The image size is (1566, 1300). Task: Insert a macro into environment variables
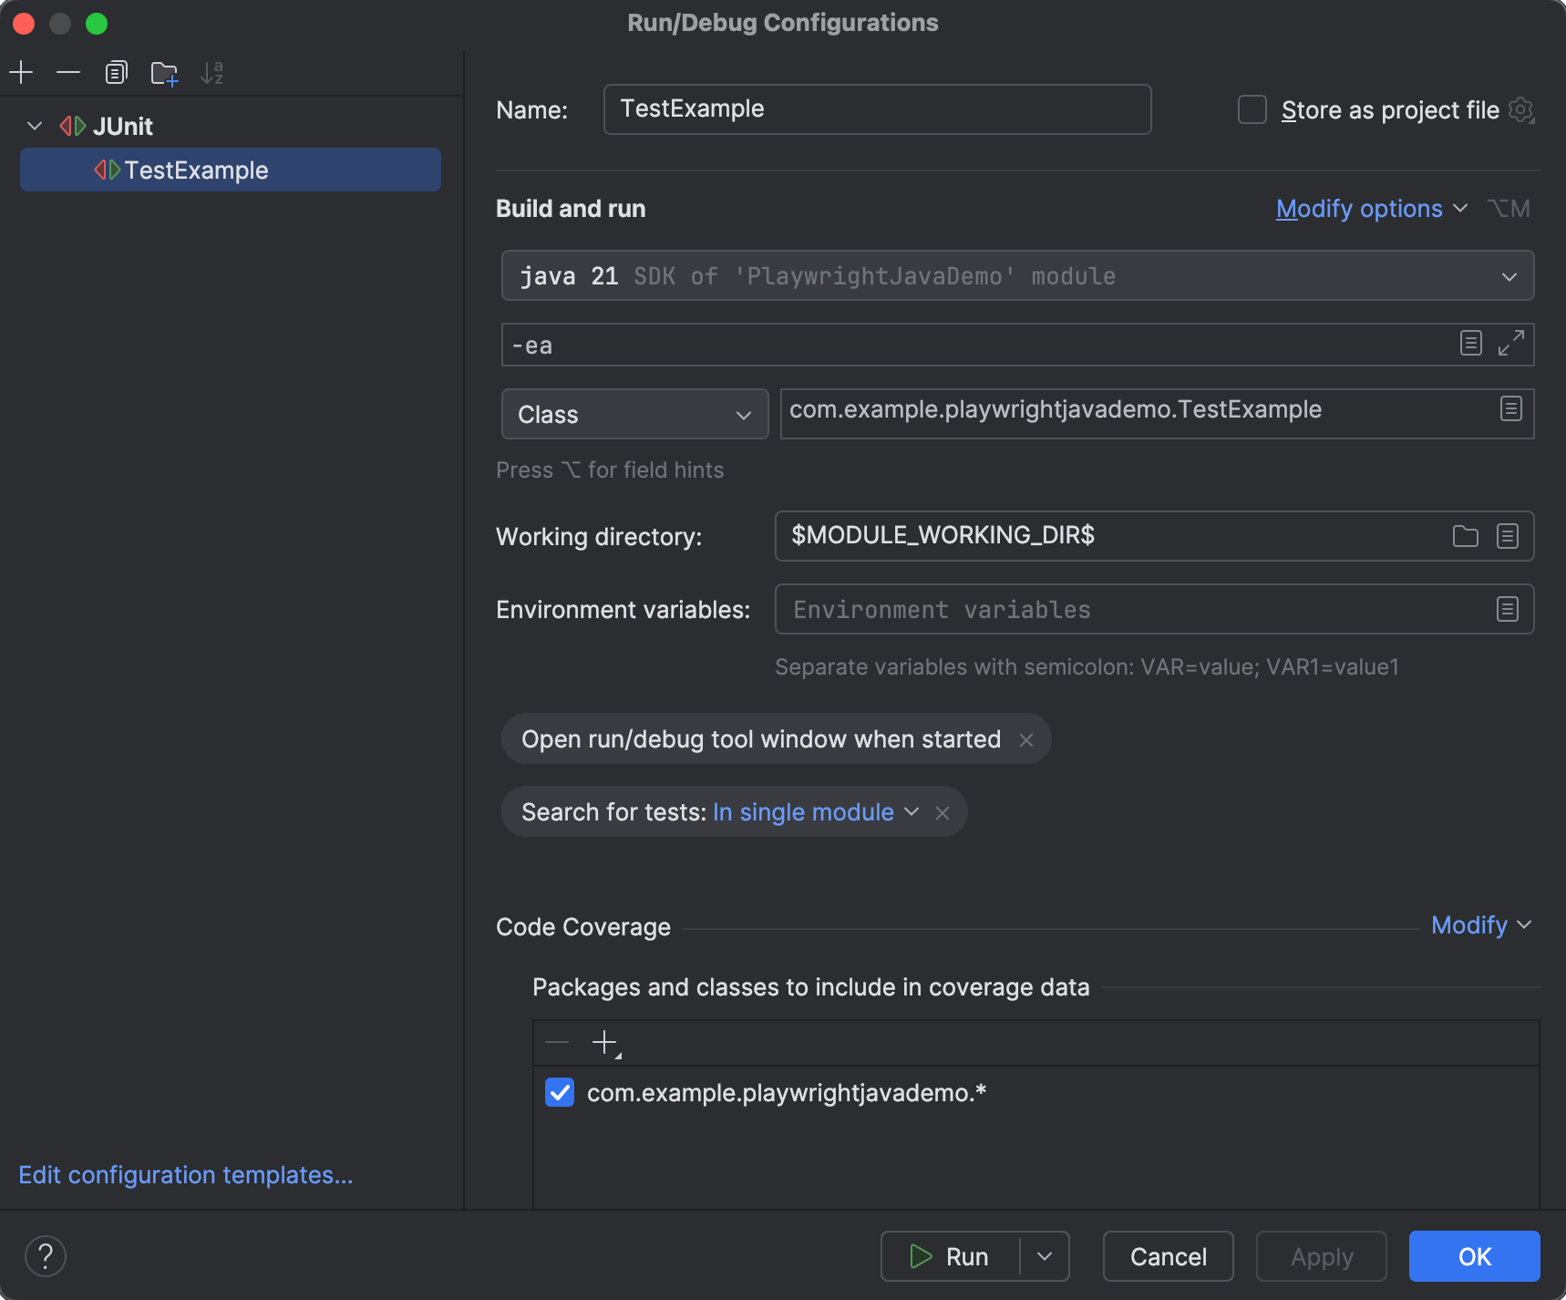pyautogui.click(x=1509, y=609)
